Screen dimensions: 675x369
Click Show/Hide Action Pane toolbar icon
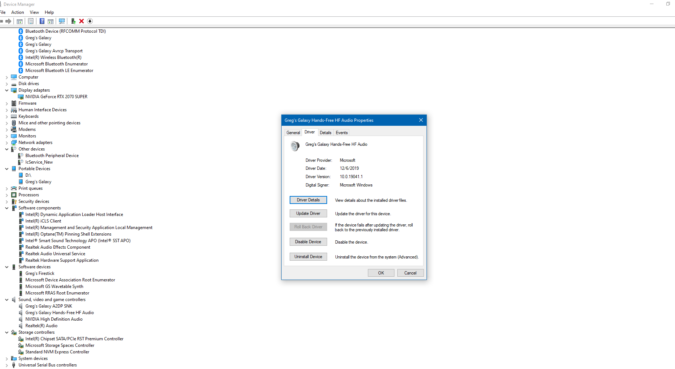pos(51,21)
